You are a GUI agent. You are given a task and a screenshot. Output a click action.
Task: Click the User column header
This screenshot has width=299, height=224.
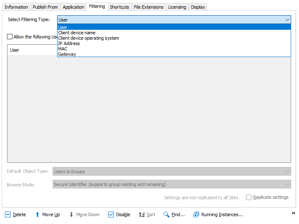15,50
